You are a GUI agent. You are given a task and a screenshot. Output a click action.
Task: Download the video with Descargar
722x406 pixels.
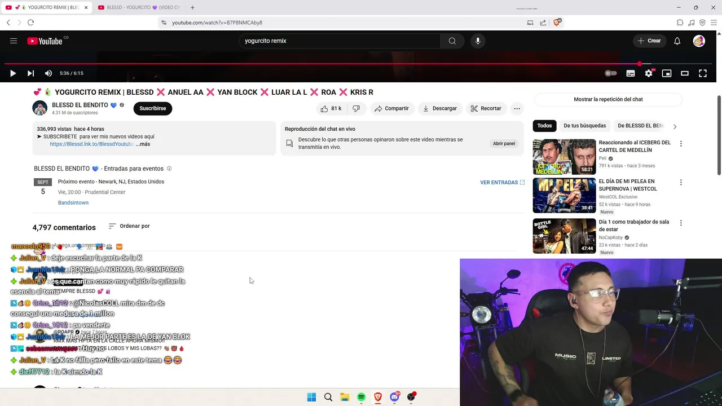click(x=440, y=108)
